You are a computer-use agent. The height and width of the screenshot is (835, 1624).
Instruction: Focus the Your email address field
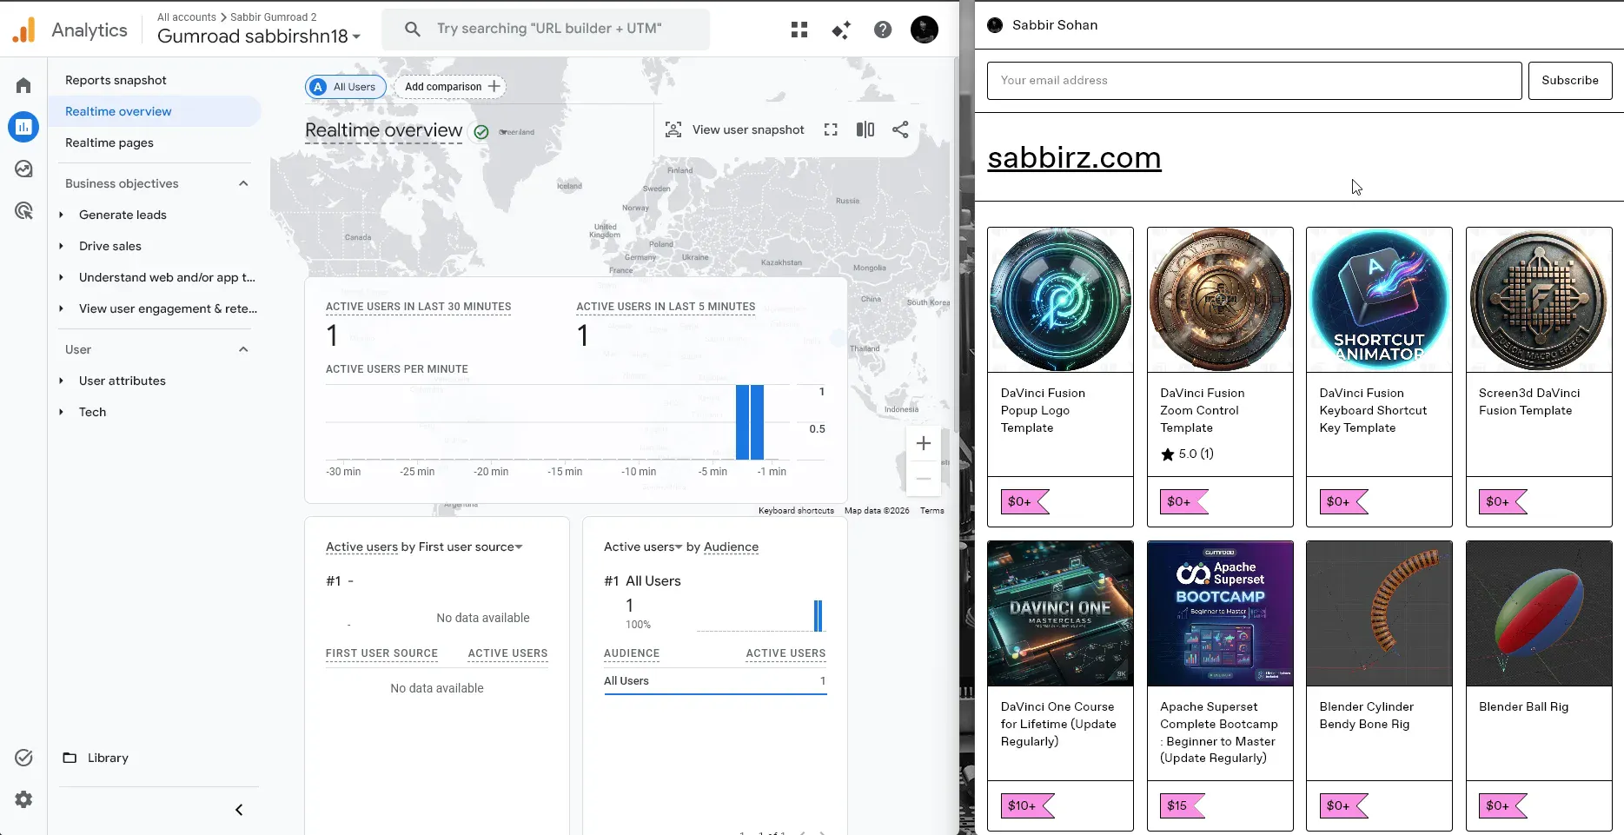1254,80
